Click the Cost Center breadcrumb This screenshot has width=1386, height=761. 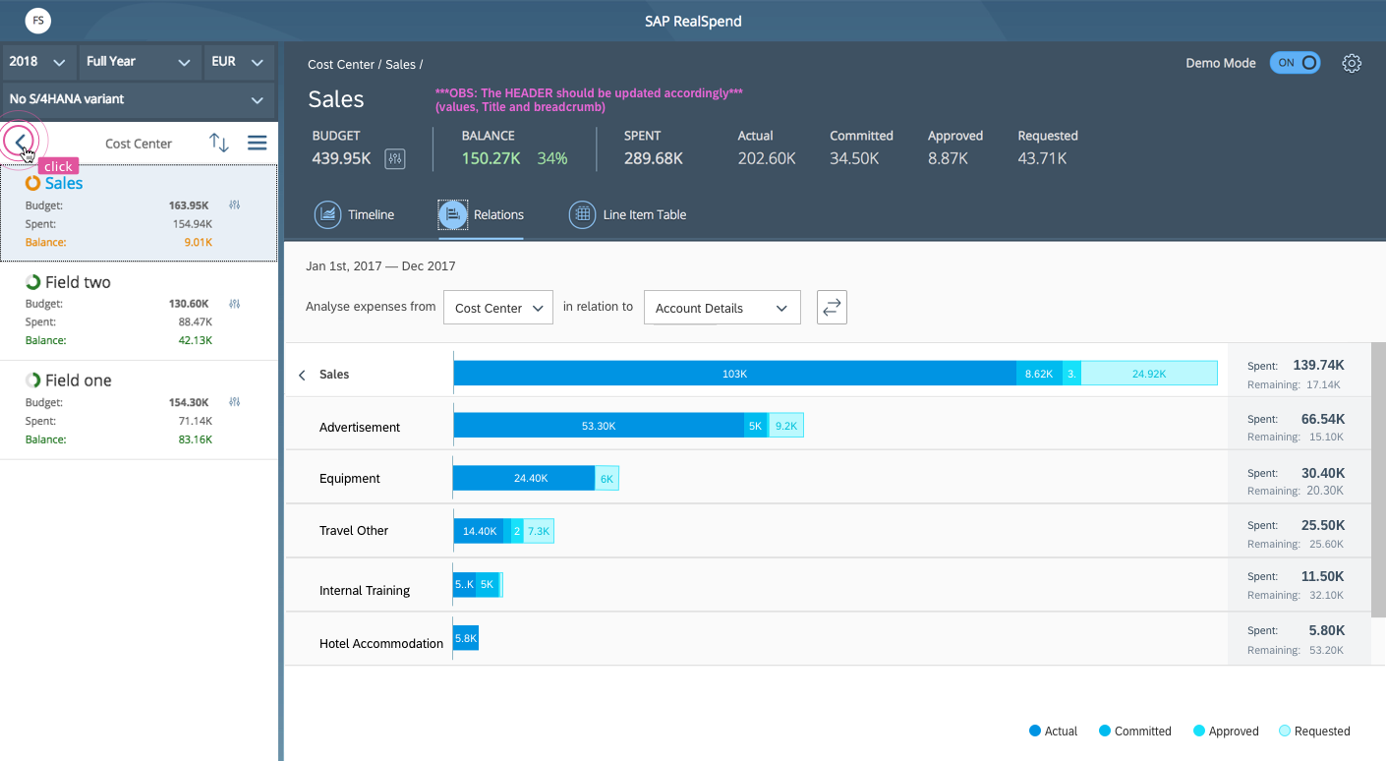coord(341,65)
